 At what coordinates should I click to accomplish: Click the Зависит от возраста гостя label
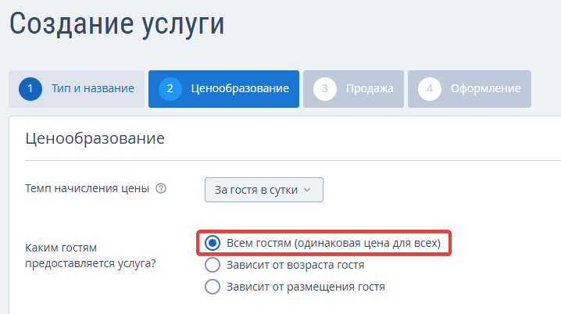coord(295,265)
